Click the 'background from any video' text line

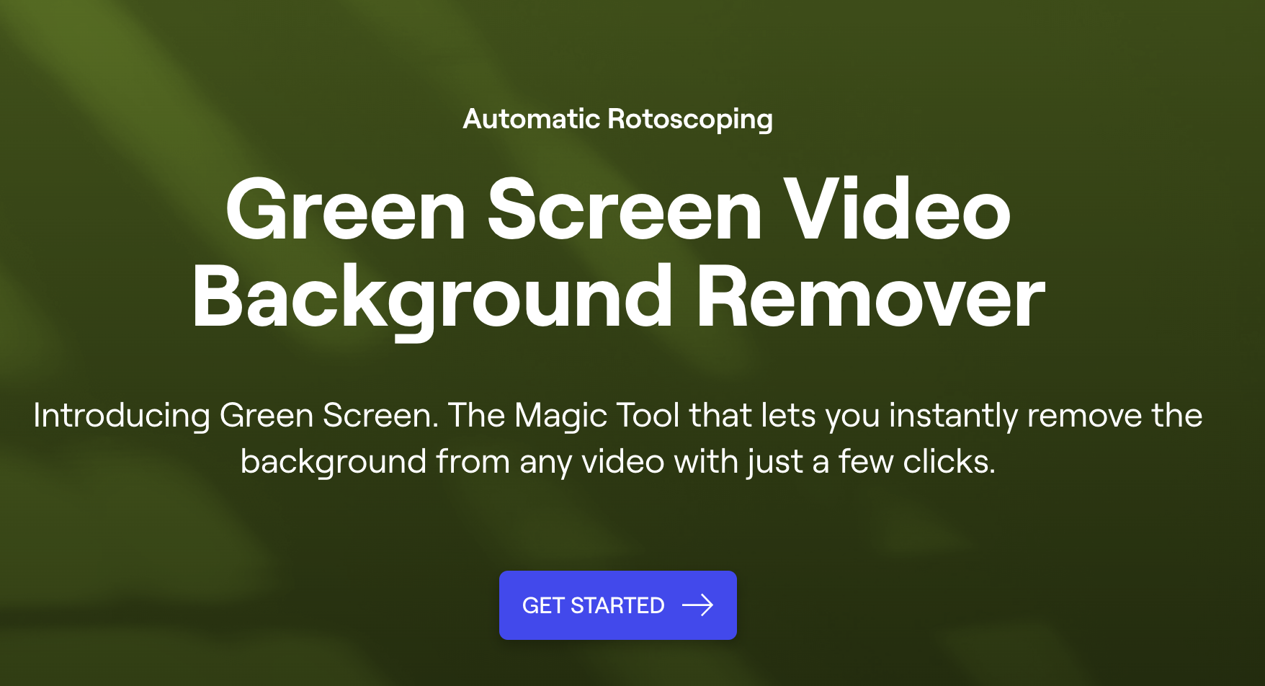(x=618, y=461)
